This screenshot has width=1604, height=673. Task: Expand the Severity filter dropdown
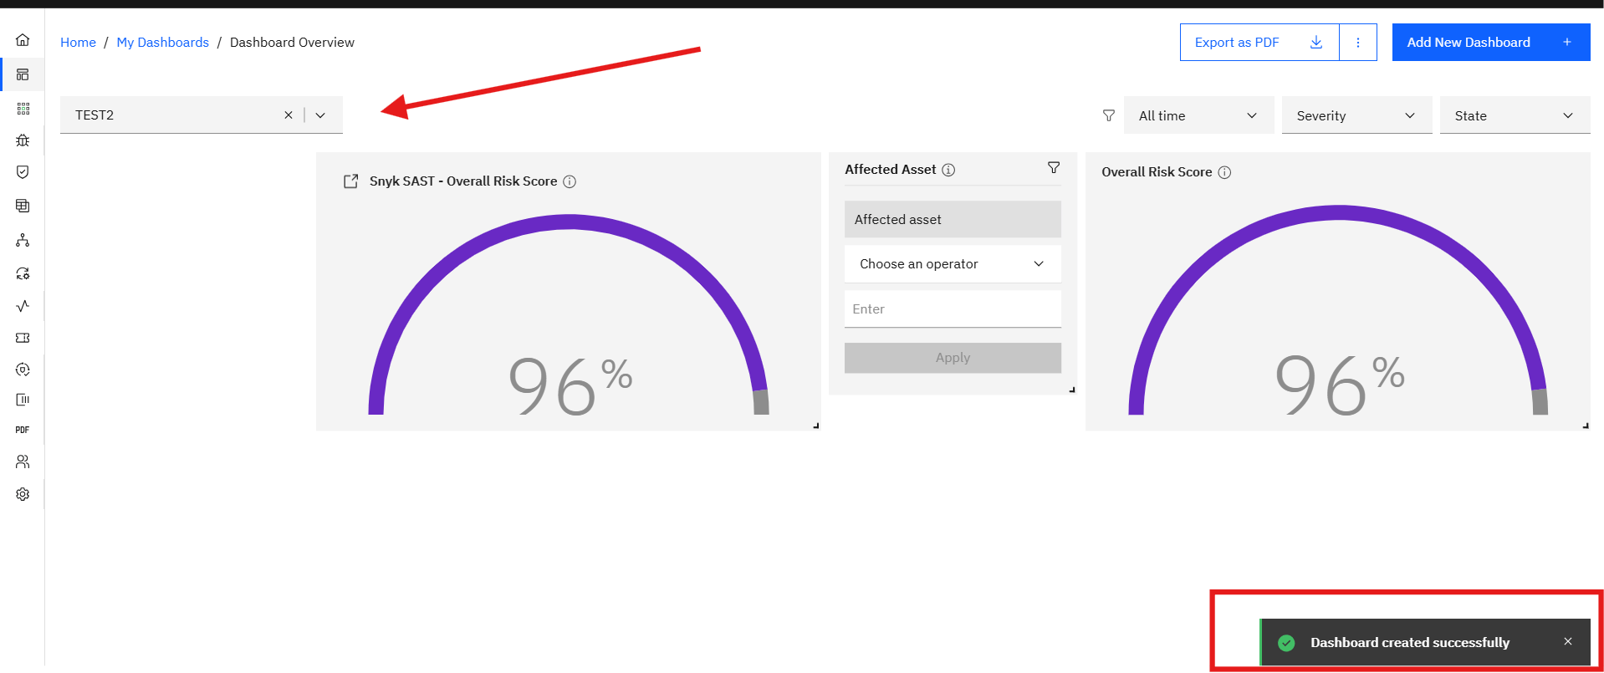click(1356, 115)
